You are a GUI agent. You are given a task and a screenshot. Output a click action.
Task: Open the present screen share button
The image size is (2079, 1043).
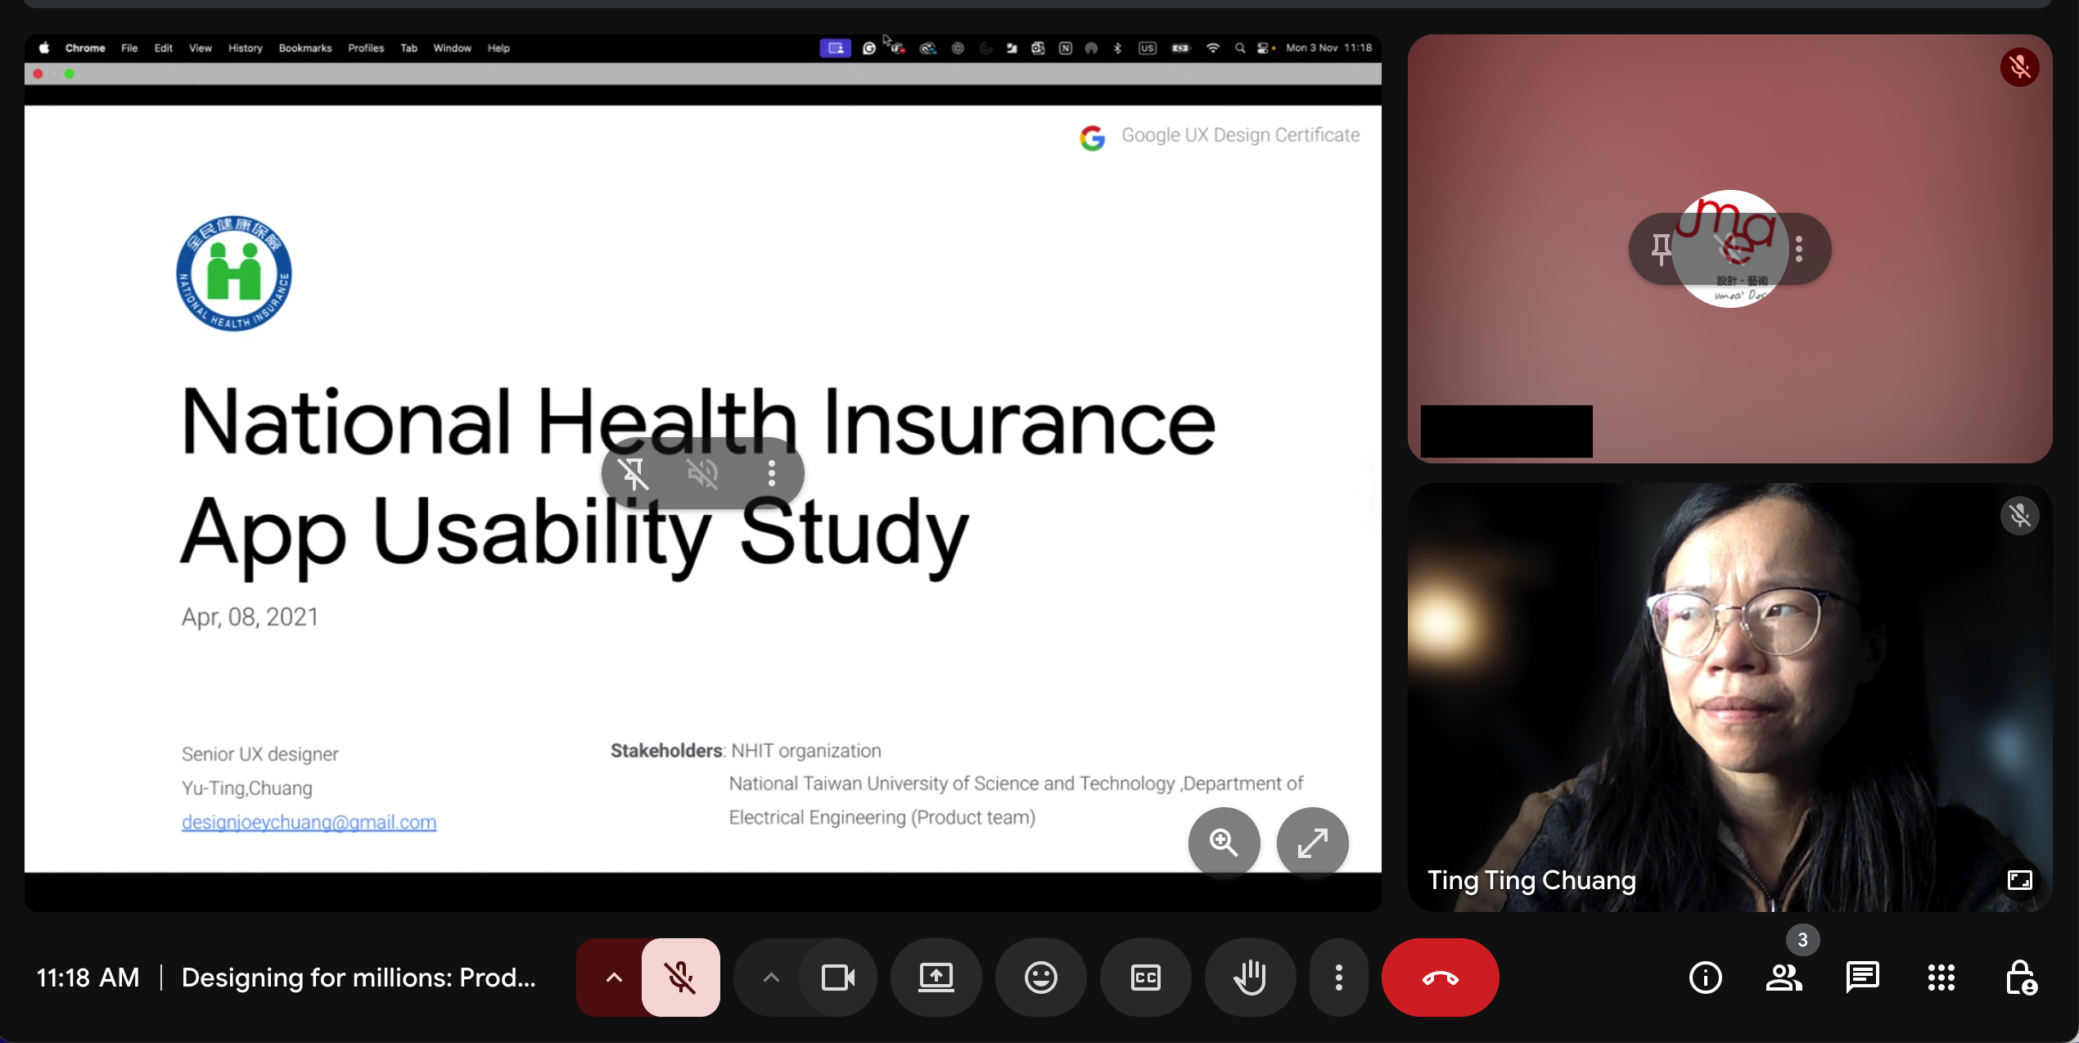click(x=936, y=977)
